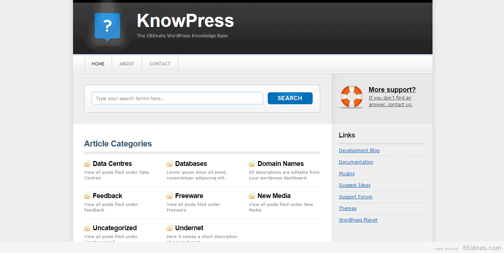Click folder icon beside Feedback
Viewport: 504px width, 253px height.
coord(87,196)
